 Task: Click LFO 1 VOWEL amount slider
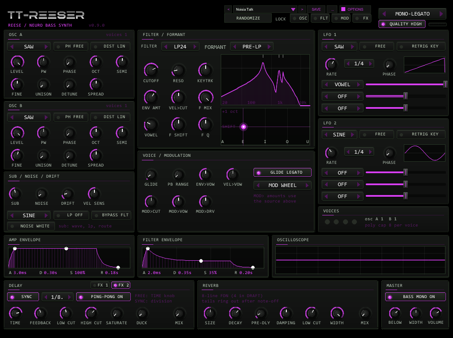(x=406, y=84)
